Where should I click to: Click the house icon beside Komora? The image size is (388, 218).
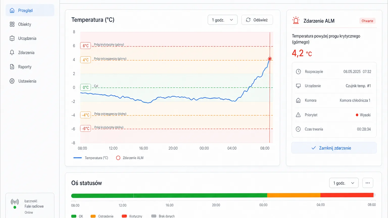click(x=298, y=100)
